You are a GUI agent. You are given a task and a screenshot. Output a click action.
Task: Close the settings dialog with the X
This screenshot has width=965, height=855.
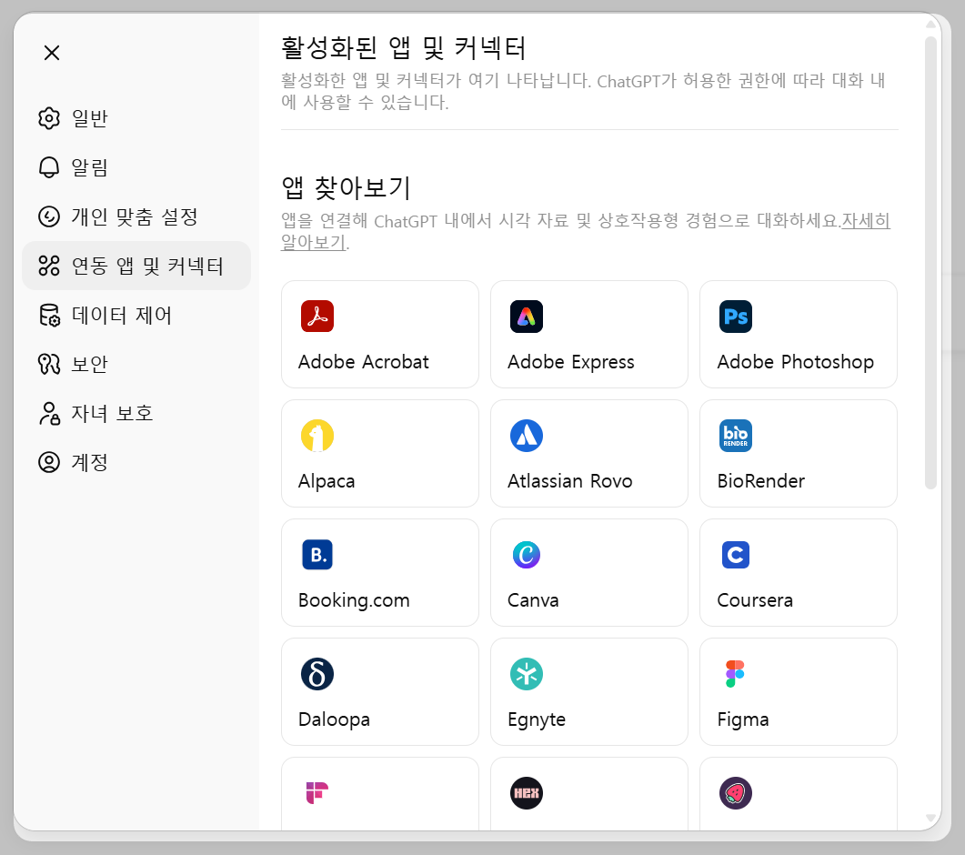52,53
